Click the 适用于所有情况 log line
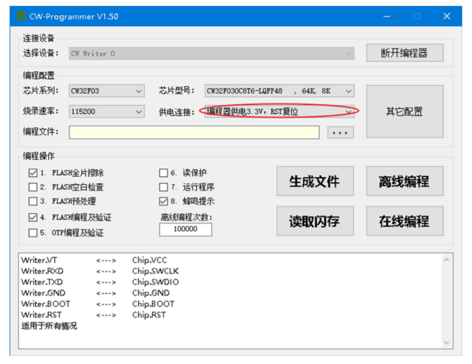The image size is (472, 364). [49, 326]
